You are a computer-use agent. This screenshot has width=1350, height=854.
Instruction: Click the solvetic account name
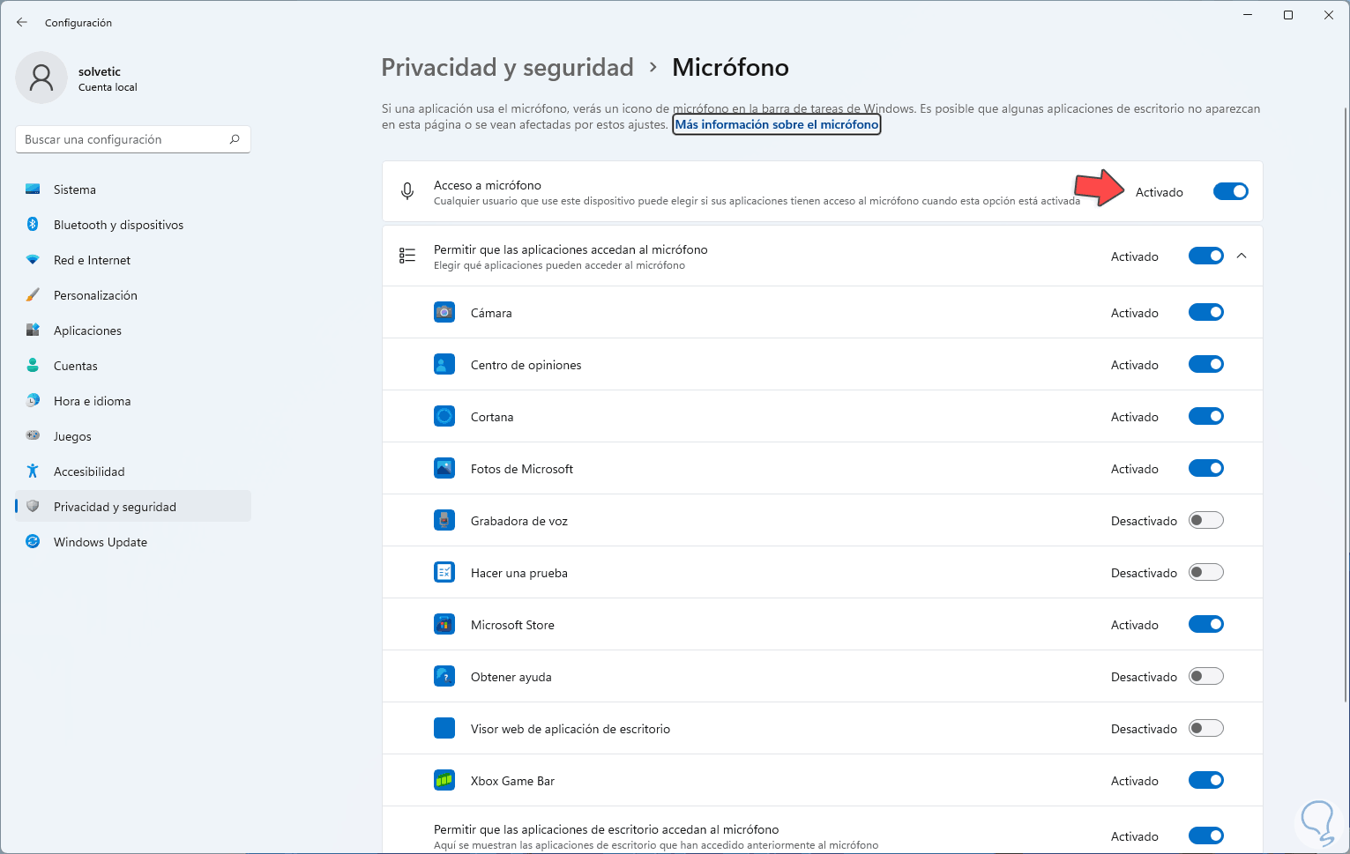tap(100, 71)
